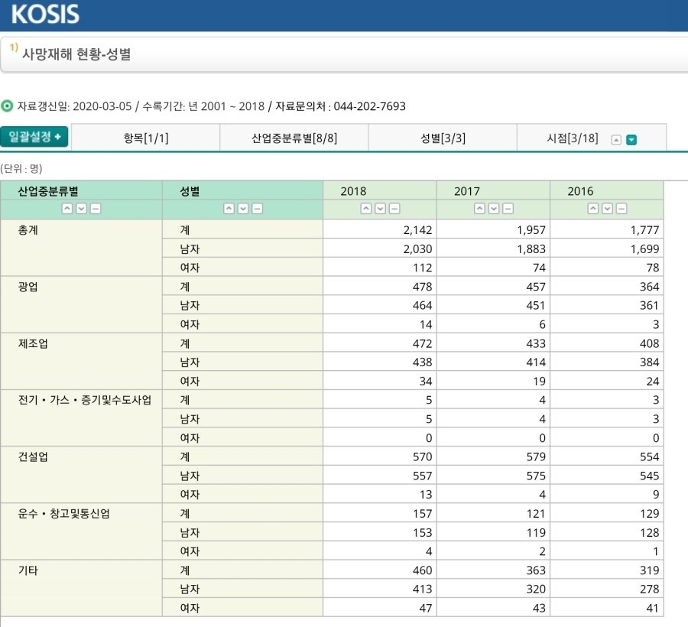Sort the 산업중분류별 column ascending
Image resolution: width=688 pixels, height=627 pixels.
(x=68, y=208)
